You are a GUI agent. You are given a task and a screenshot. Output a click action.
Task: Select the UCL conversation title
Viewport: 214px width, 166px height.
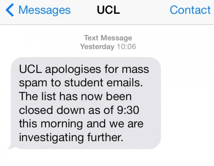point(108,10)
